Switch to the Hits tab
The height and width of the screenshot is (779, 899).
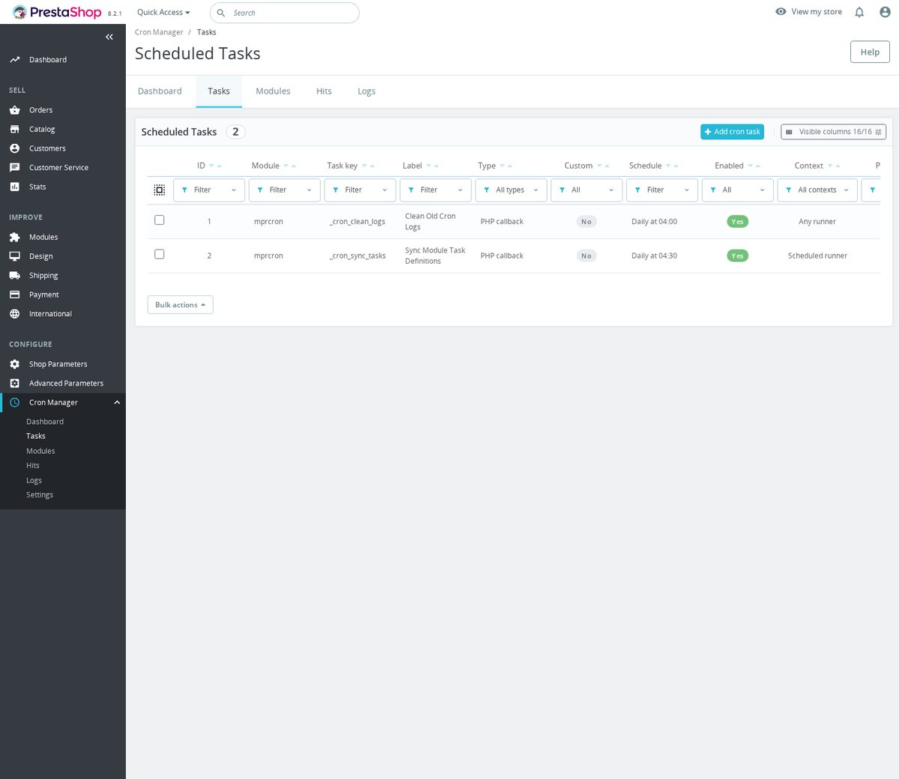click(324, 91)
